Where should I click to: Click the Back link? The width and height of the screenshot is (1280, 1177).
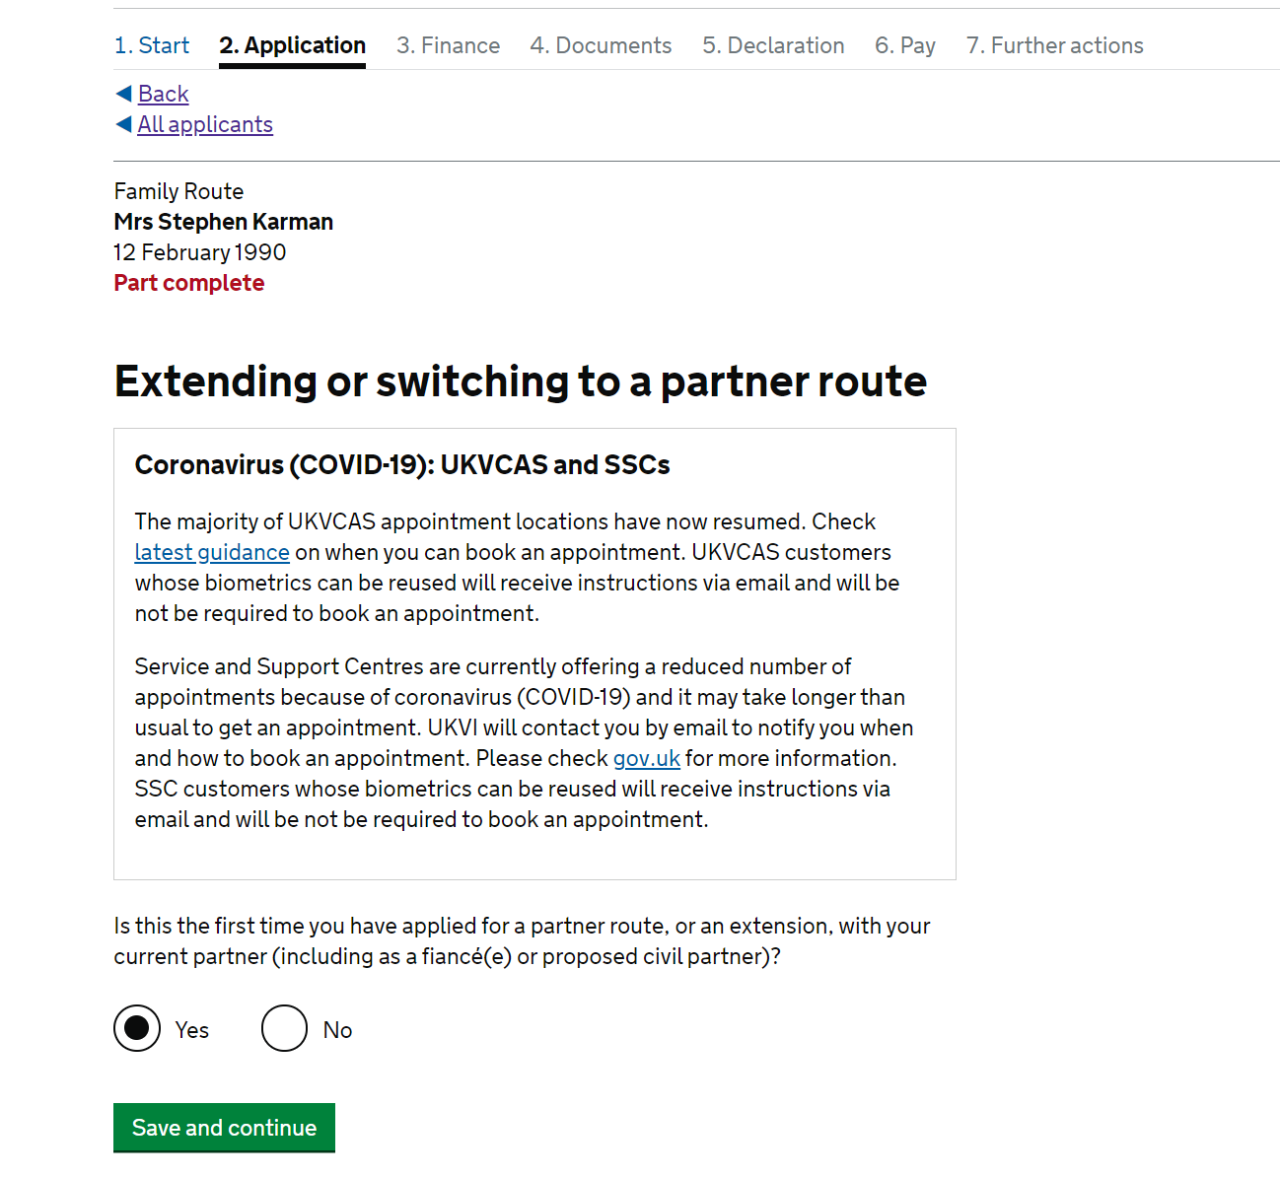tap(163, 94)
